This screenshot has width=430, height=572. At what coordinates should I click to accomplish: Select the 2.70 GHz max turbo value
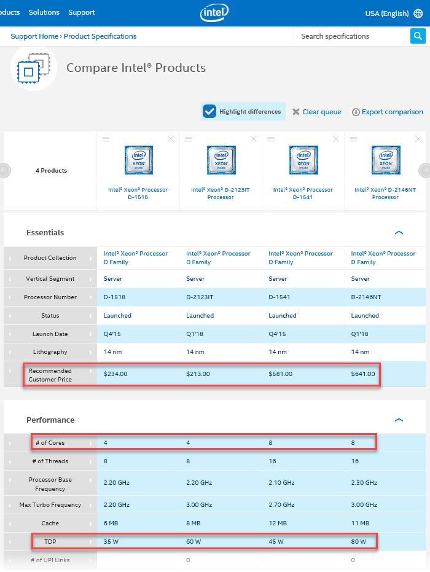[x=281, y=505]
